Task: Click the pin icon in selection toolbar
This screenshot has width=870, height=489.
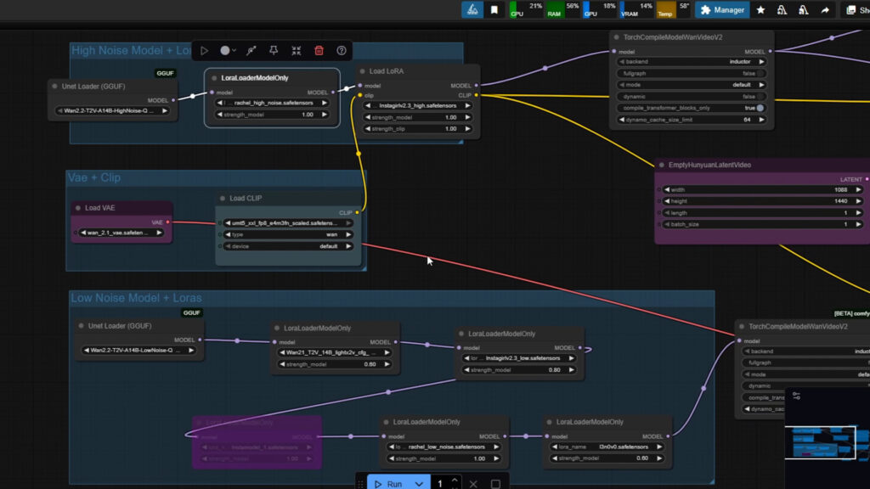Action: click(273, 51)
